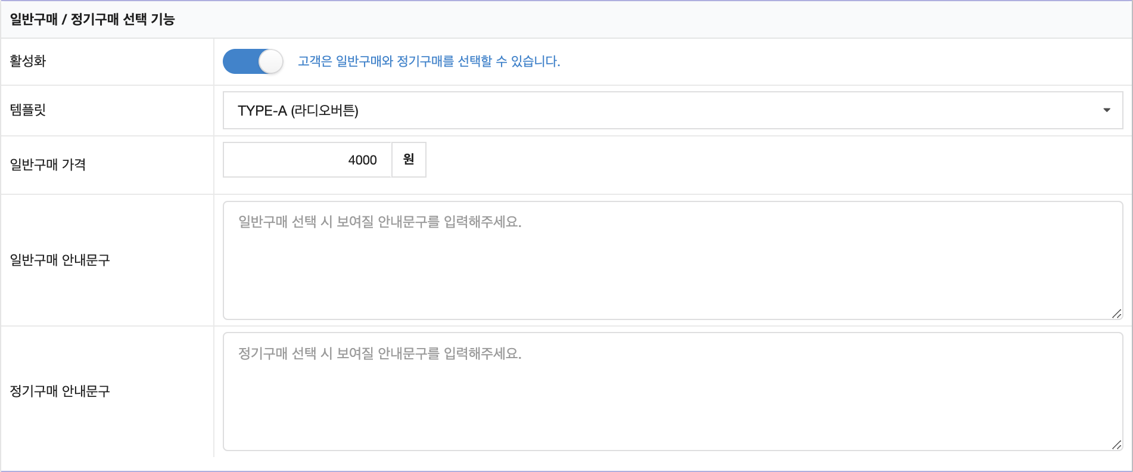
Task: Click the white knob of the activation switch
Action: [271, 61]
